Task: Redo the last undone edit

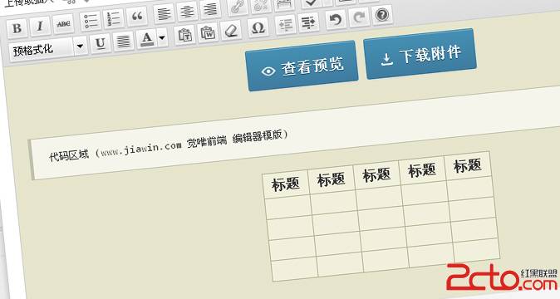Action: point(359,17)
